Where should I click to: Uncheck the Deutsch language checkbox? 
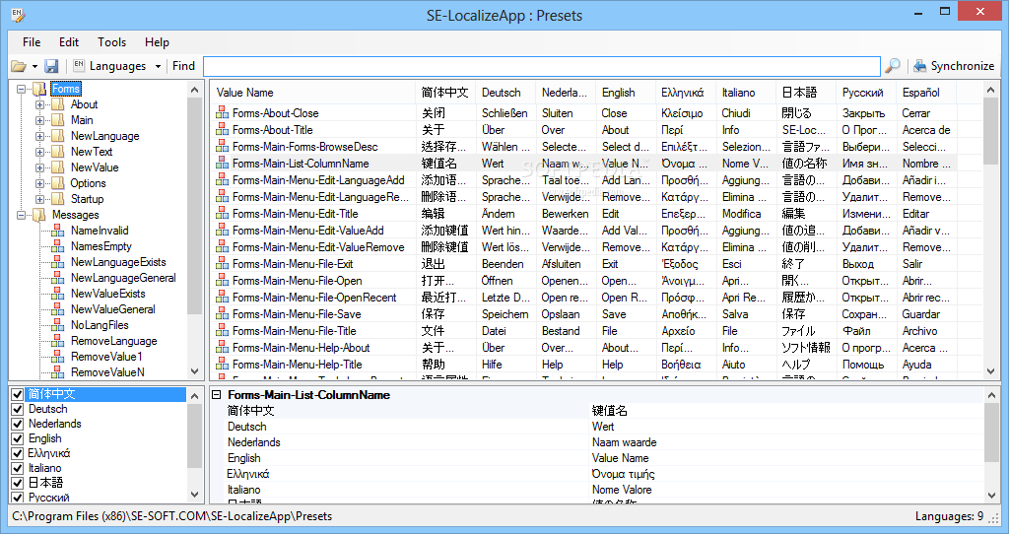tap(18, 409)
